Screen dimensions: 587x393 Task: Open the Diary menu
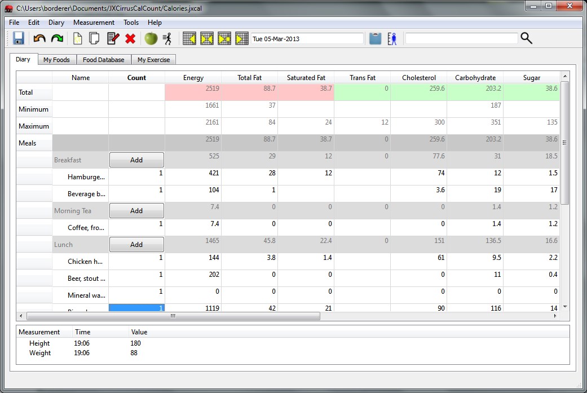(x=56, y=23)
